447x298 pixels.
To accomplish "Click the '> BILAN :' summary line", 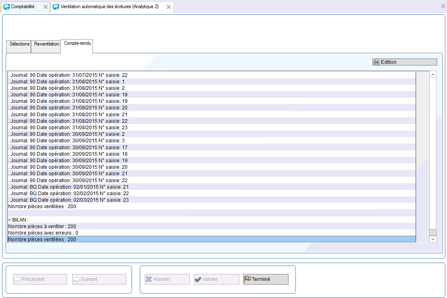I will (19, 220).
